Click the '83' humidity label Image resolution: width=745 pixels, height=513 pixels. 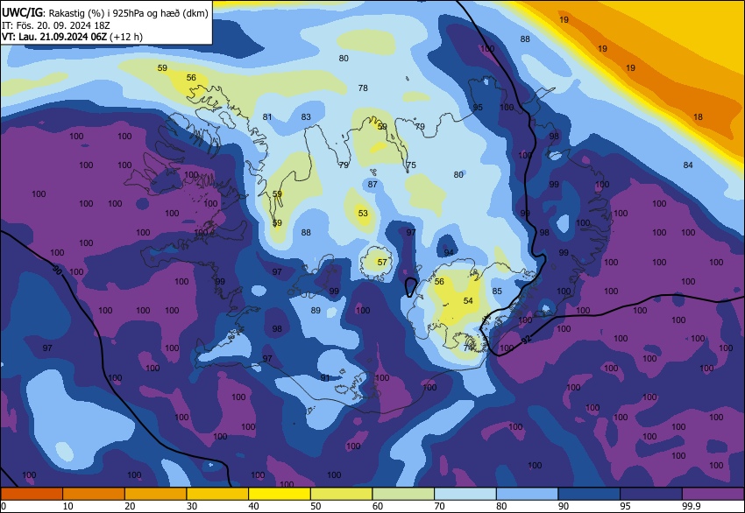coord(306,116)
